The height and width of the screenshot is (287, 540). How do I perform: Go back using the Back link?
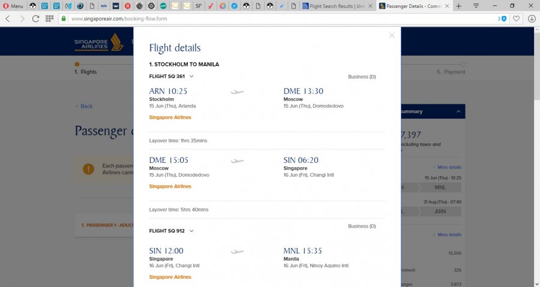pyautogui.click(x=84, y=106)
